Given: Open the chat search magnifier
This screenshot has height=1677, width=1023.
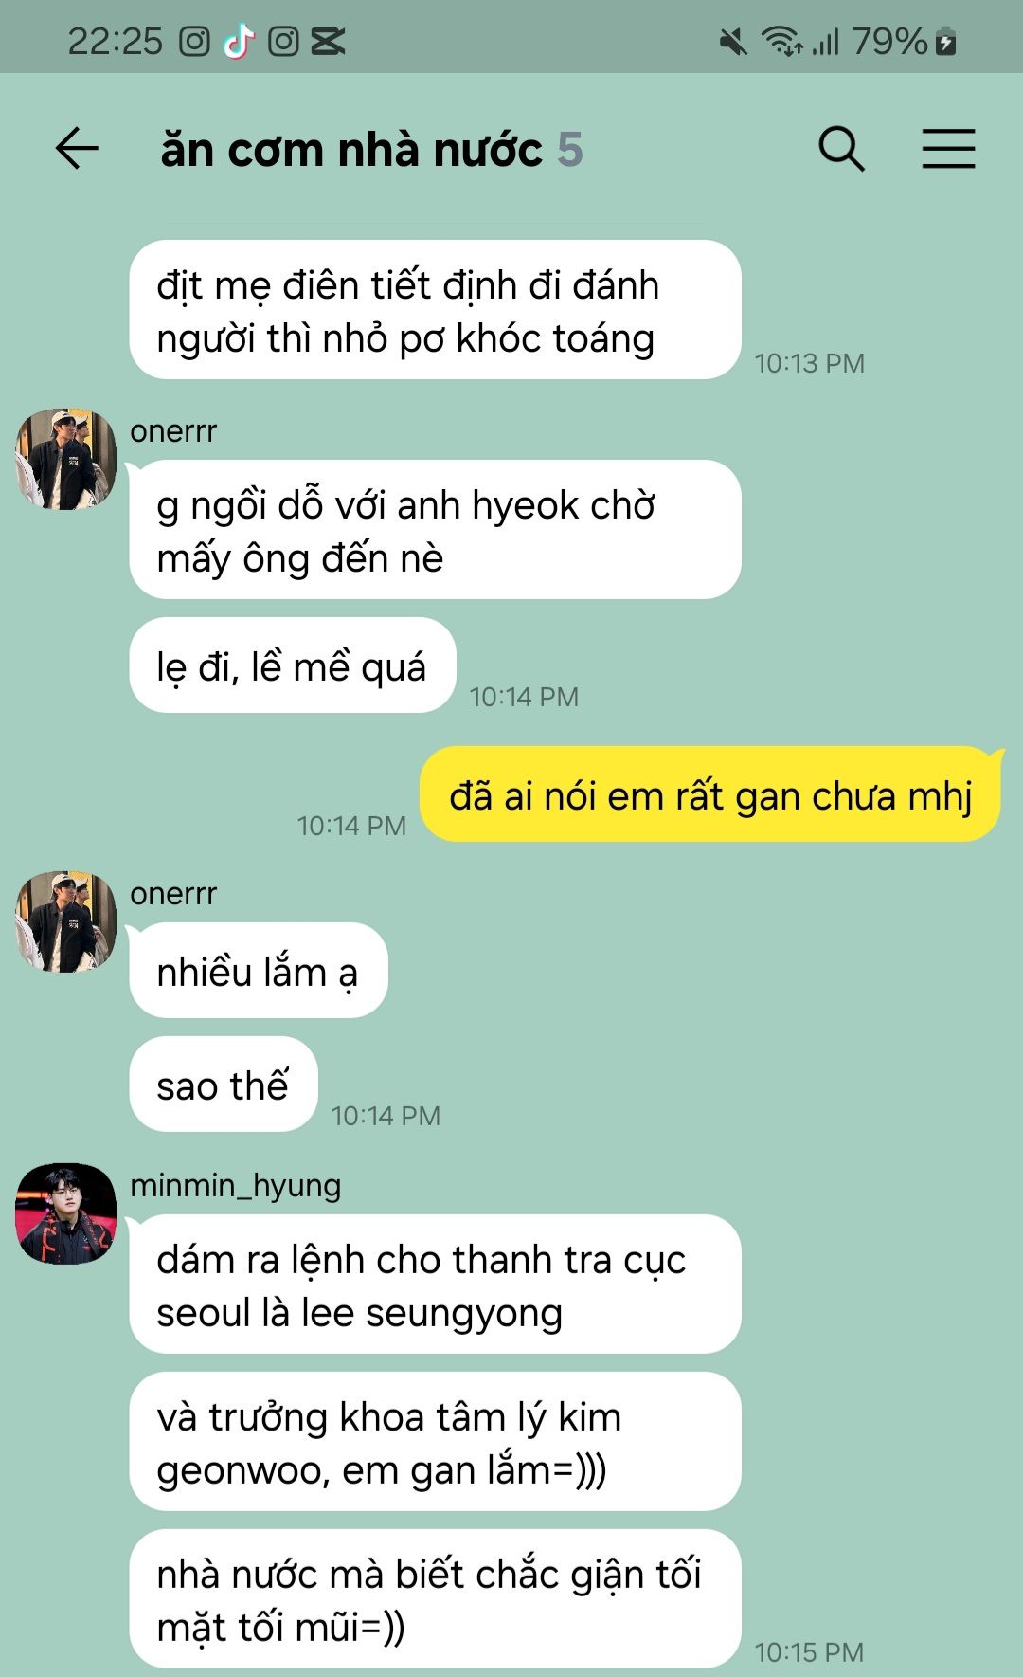Looking at the screenshot, I should [x=841, y=149].
